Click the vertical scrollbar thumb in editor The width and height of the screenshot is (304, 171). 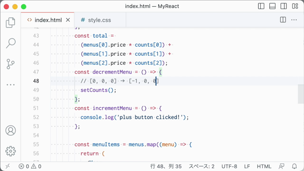pos(301,94)
